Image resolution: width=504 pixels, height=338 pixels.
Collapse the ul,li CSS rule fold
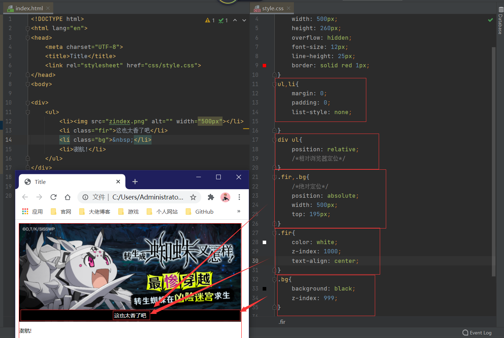274,84
